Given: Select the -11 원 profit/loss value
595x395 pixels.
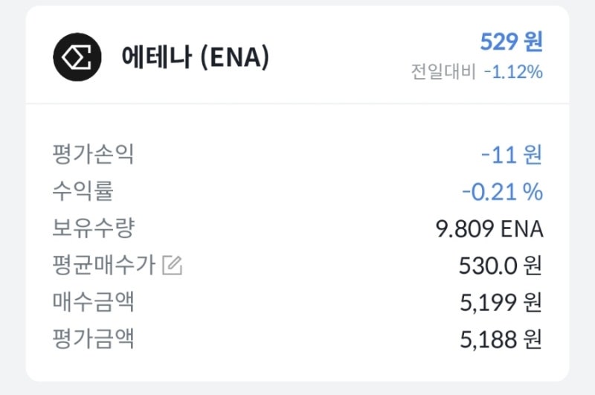Looking at the screenshot, I should click(511, 155).
